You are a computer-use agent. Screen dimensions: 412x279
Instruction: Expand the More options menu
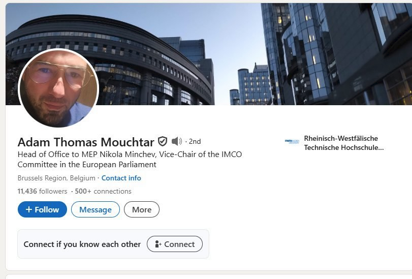[142, 209]
